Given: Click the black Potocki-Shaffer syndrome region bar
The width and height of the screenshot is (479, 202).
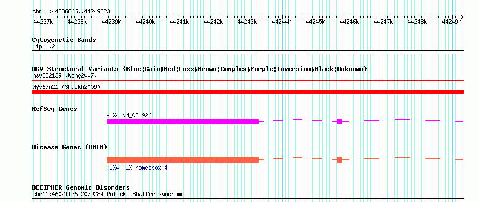Looking at the screenshot, I should pyautogui.click(x=248, y=199).
